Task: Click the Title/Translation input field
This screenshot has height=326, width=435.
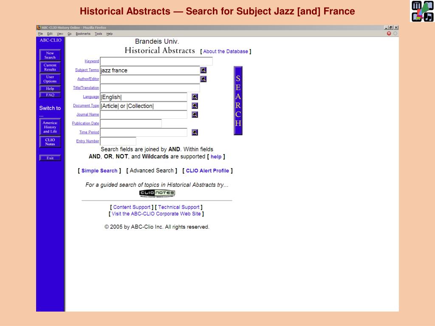Action: click(x=150, y=88)
